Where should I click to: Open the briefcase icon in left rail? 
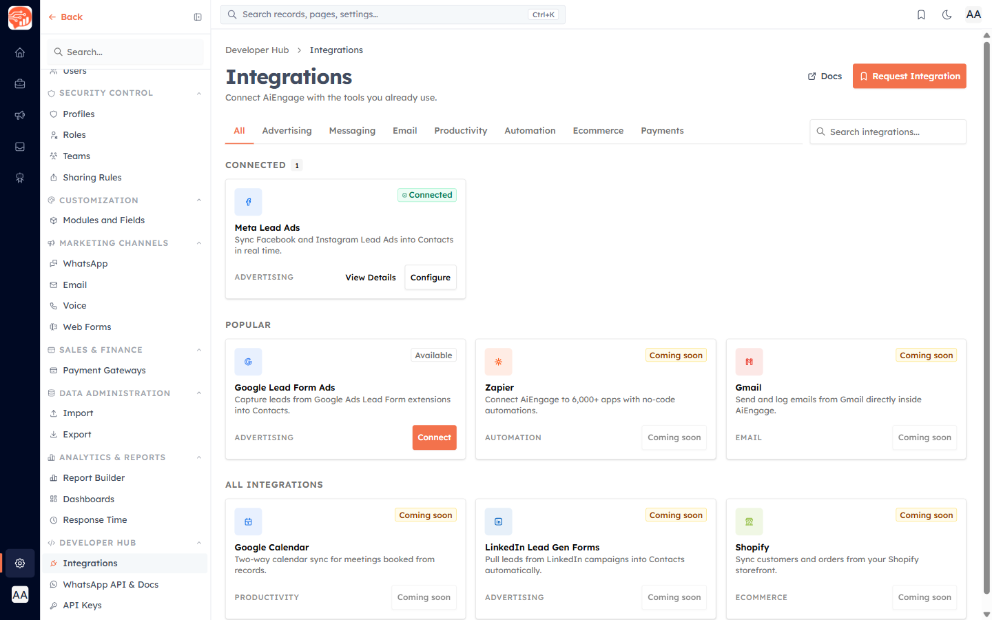[x=20, y=84]
